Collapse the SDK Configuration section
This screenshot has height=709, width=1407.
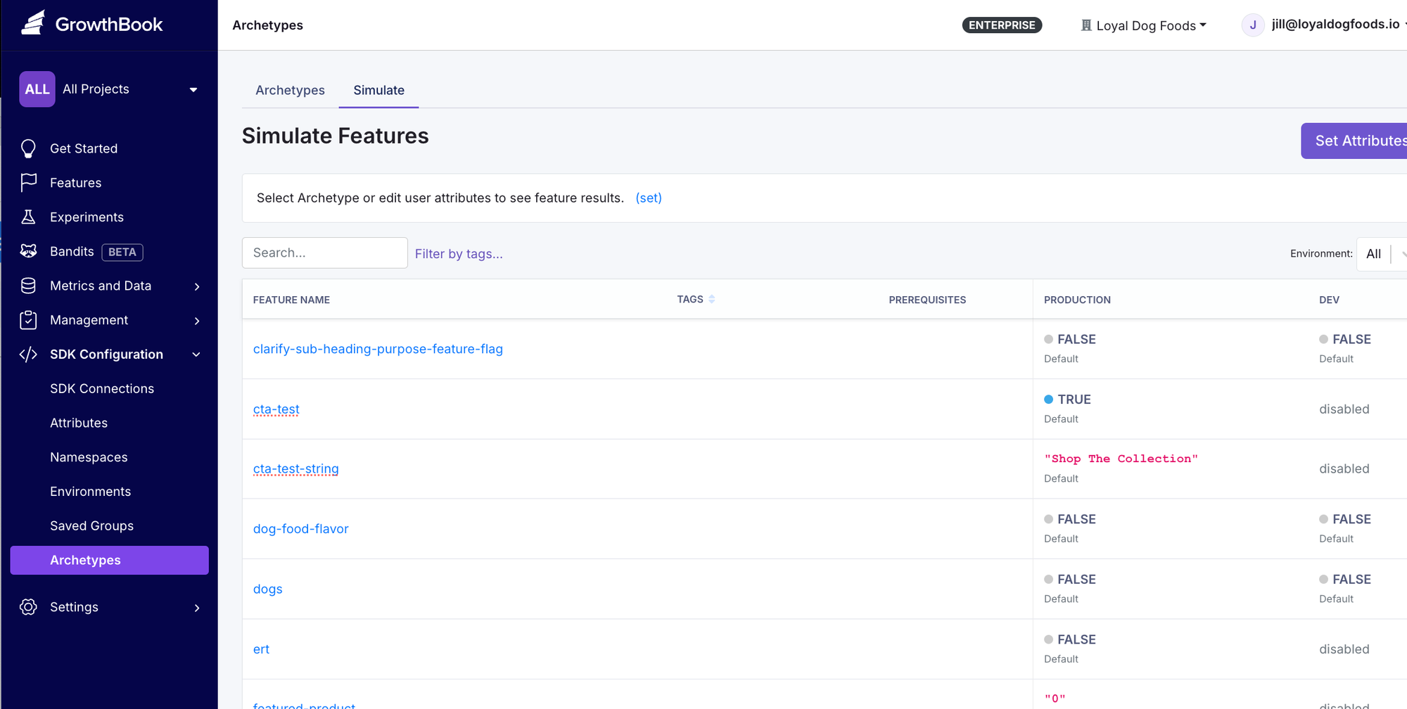(x=197, y=354)
